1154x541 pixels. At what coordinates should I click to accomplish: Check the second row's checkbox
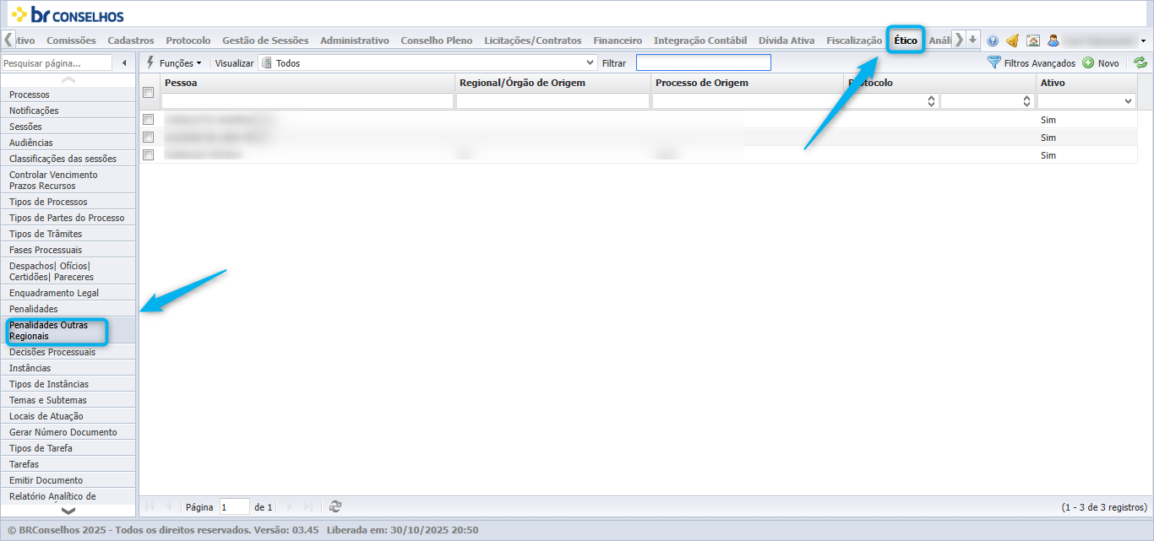(x=149, y=138)
